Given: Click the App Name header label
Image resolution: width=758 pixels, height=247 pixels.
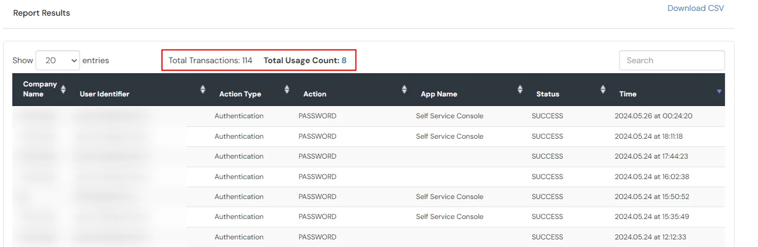Looking at the screenshot, I should pyautogui.click(x=439, y=94).
